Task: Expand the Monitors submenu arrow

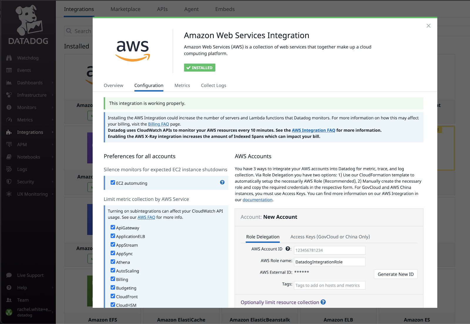Action: click(53, 107)
